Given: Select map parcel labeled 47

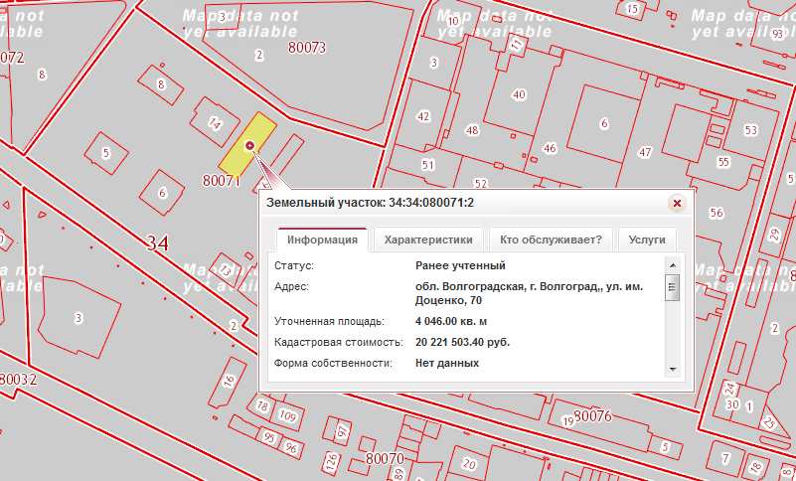Looking at the screenshot, I should pyautogui.click(x=645, y=152).
